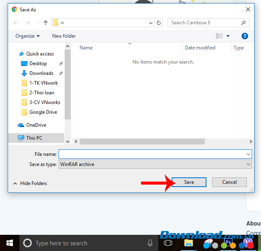Screen dimensions: 261x251
Task: Open the Organize menu
Action: [27, 36]
